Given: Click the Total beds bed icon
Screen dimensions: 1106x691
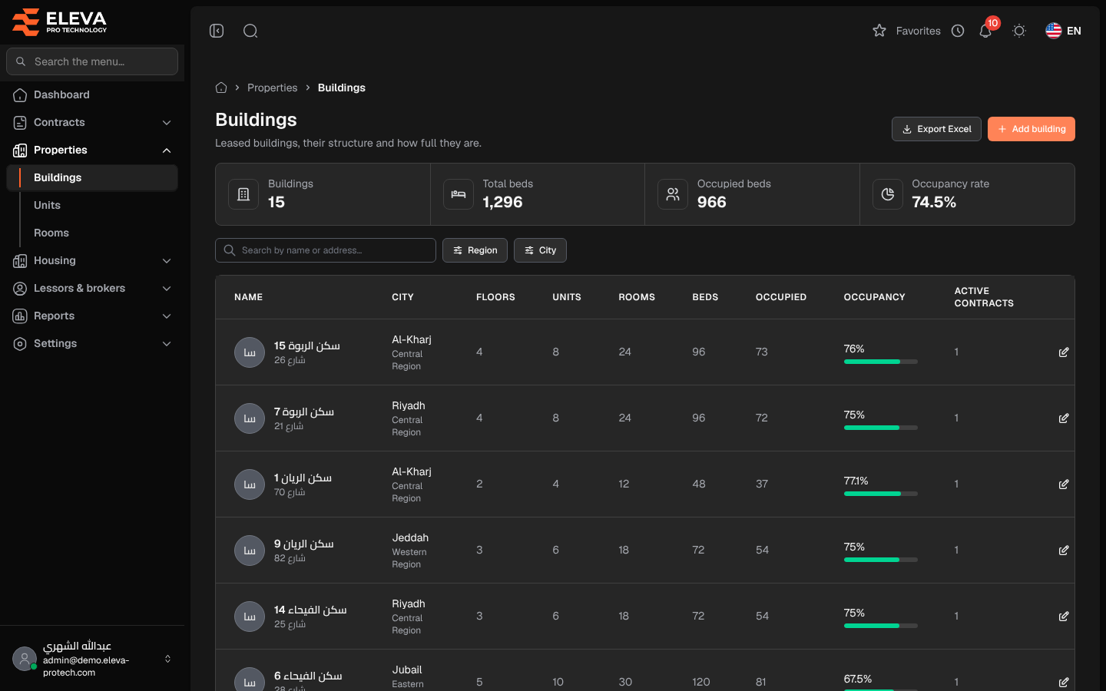Looking at the screenshot, I should coord(459,194).
